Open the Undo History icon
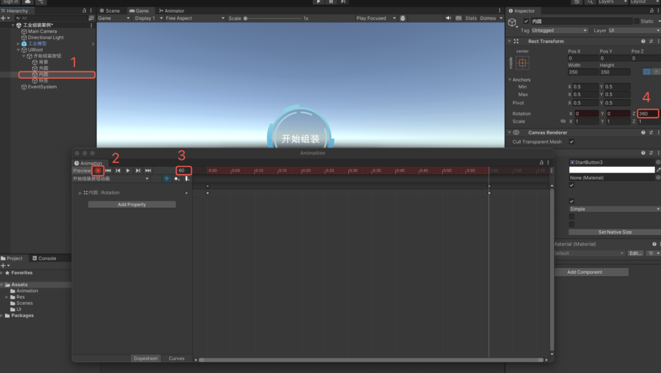 577,2
